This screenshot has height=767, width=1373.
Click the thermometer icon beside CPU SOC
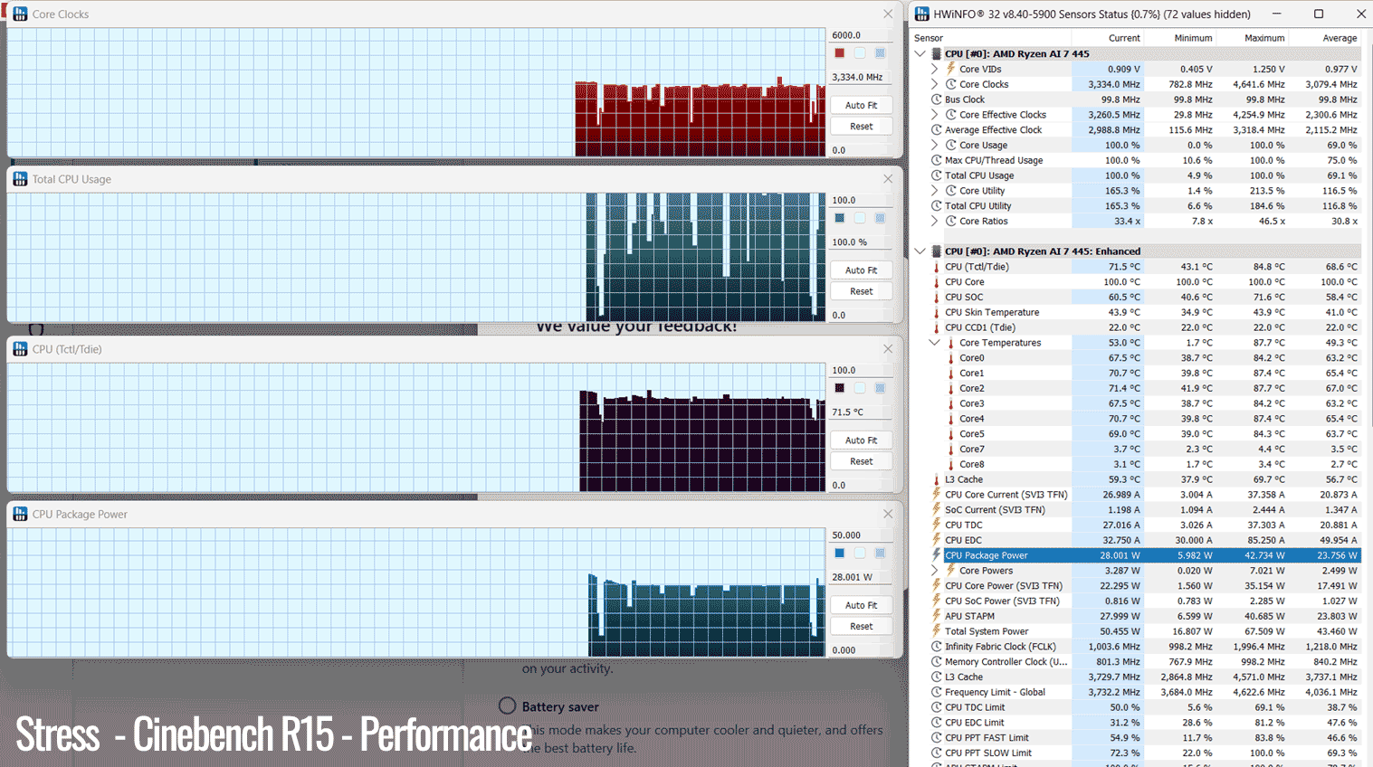pos(937,298)
